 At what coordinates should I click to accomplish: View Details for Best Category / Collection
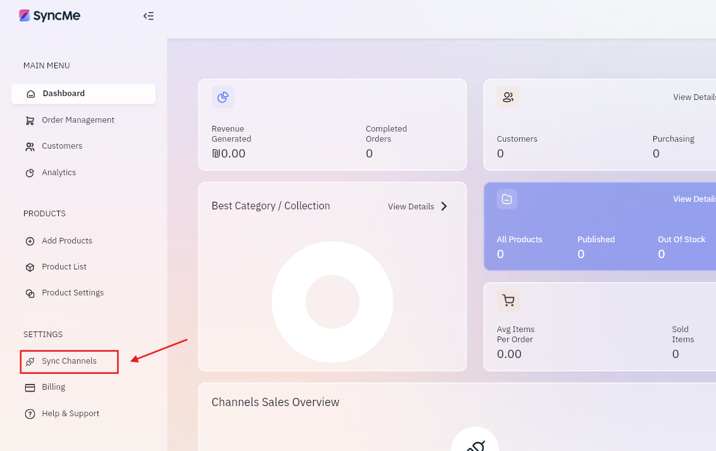pyautogui.click(x=411, y=207)
